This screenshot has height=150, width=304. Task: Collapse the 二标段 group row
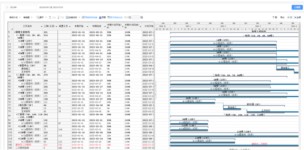(x=17, y=75)
